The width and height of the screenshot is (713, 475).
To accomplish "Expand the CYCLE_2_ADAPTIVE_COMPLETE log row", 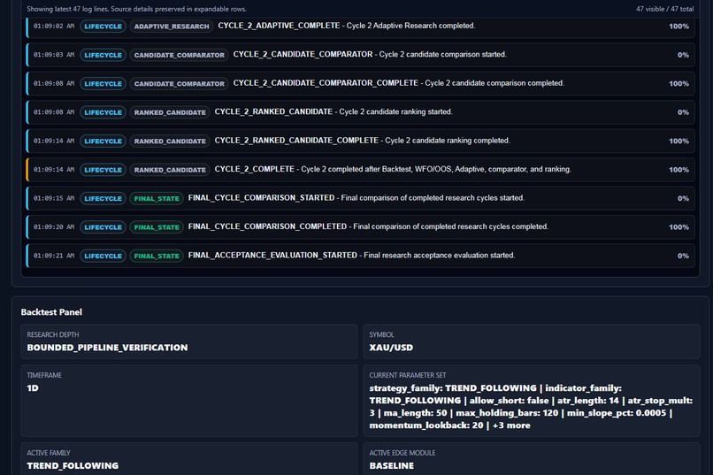I will pos(361,27).
